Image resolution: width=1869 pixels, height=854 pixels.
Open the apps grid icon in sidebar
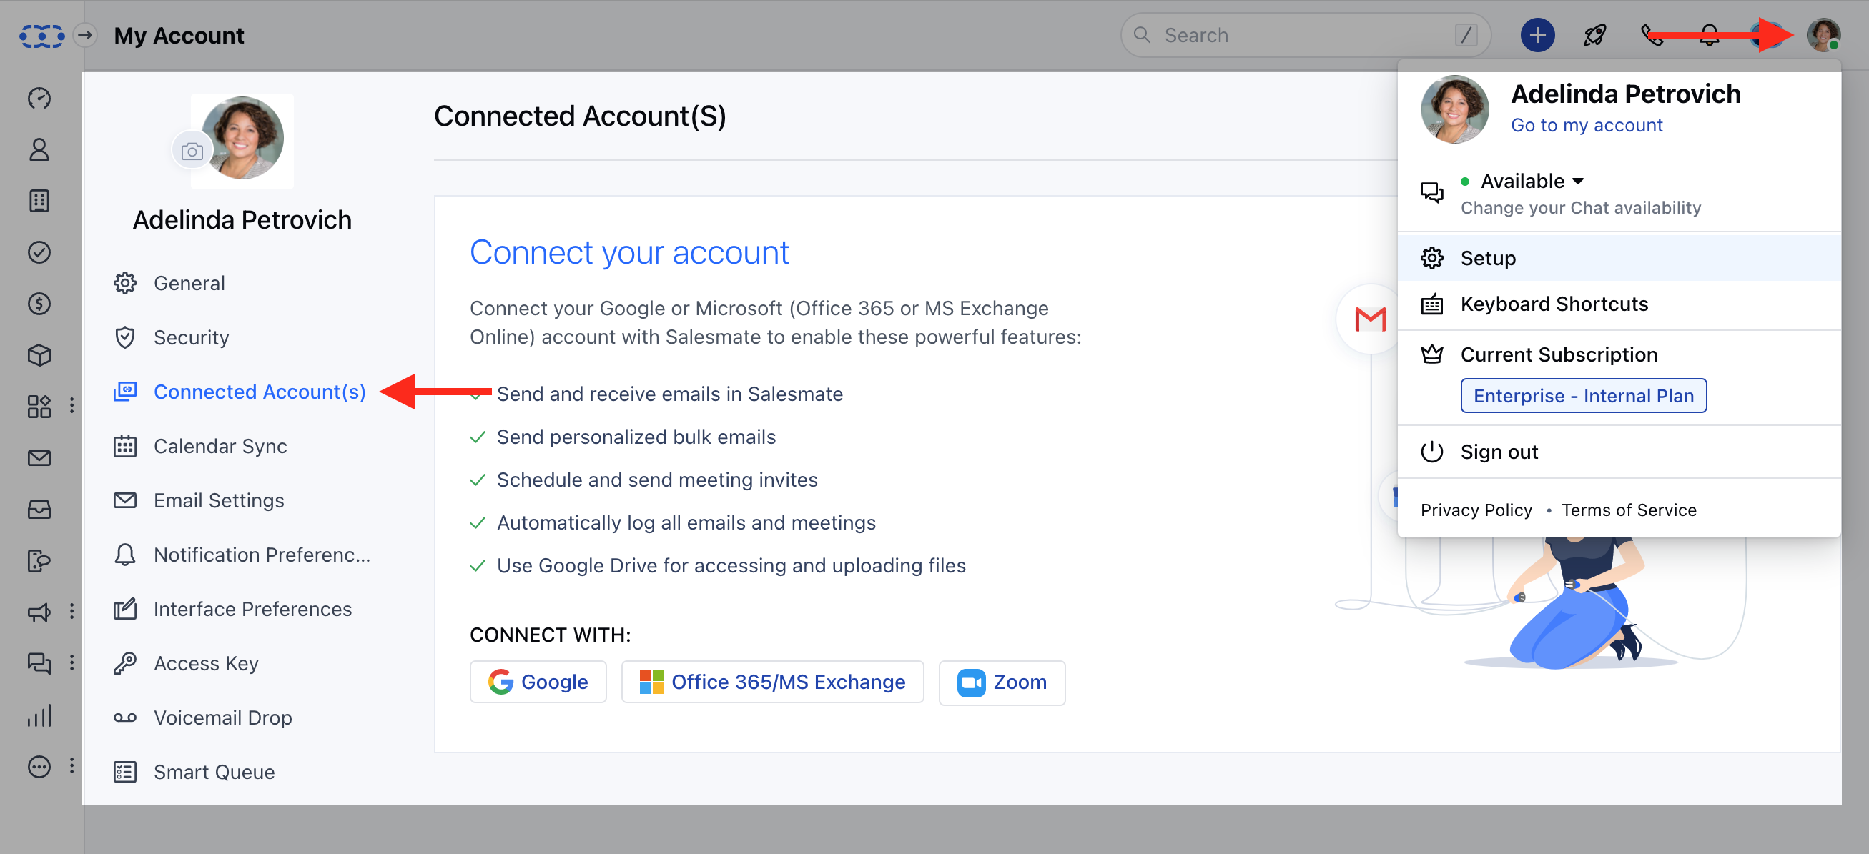[x=39, y=407]
